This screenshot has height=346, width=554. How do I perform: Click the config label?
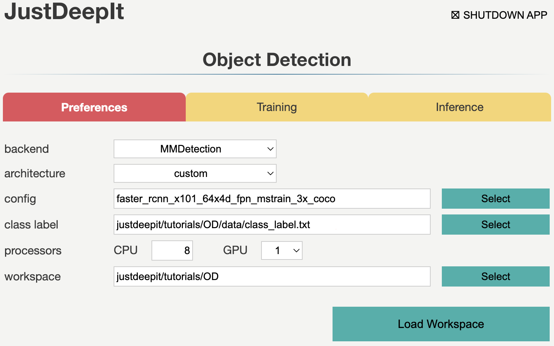[x=20, y=199]
